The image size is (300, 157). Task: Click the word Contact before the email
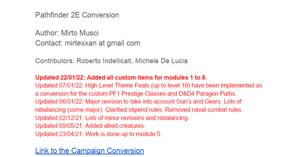(x=49, y=43)
